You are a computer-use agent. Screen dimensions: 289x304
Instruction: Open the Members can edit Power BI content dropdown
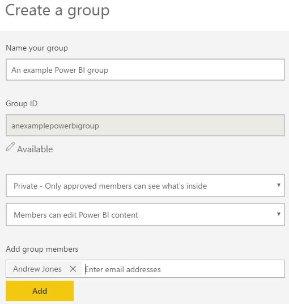(145, 214)
